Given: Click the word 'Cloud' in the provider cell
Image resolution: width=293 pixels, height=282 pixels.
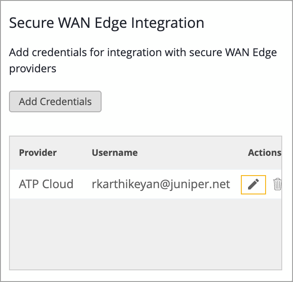Looking at the screenshot, I should pos(58,184).
